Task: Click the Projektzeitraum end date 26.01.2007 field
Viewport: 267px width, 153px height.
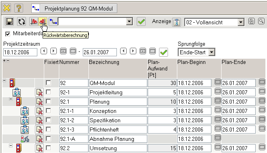Action: click(x=100, y=52)
